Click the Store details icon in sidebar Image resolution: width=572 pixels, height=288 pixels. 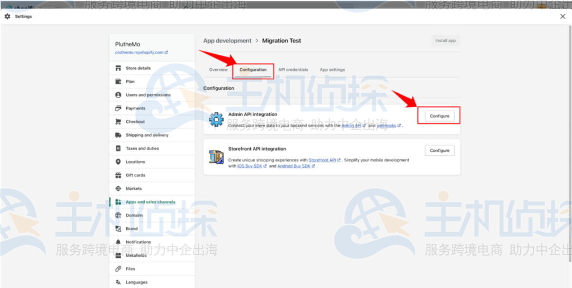[x=118, y=68]
